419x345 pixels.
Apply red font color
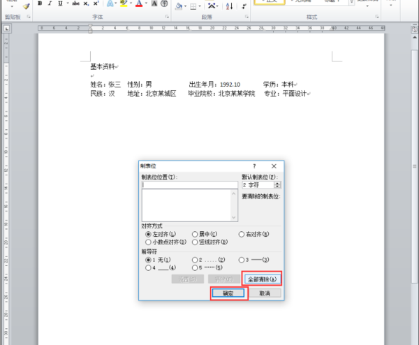pos(139,3)
